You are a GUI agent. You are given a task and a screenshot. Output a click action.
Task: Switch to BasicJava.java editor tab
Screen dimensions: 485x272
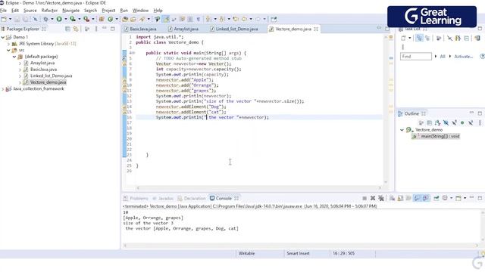(140, 29)
